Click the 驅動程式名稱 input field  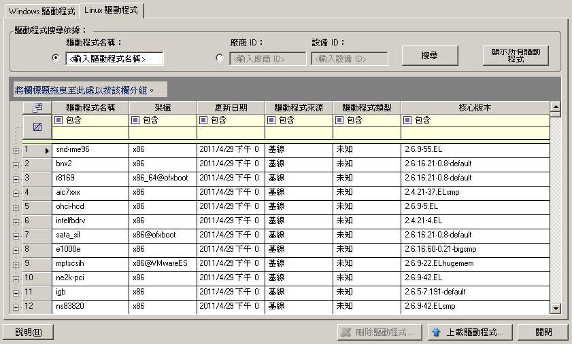coord(114,59)
